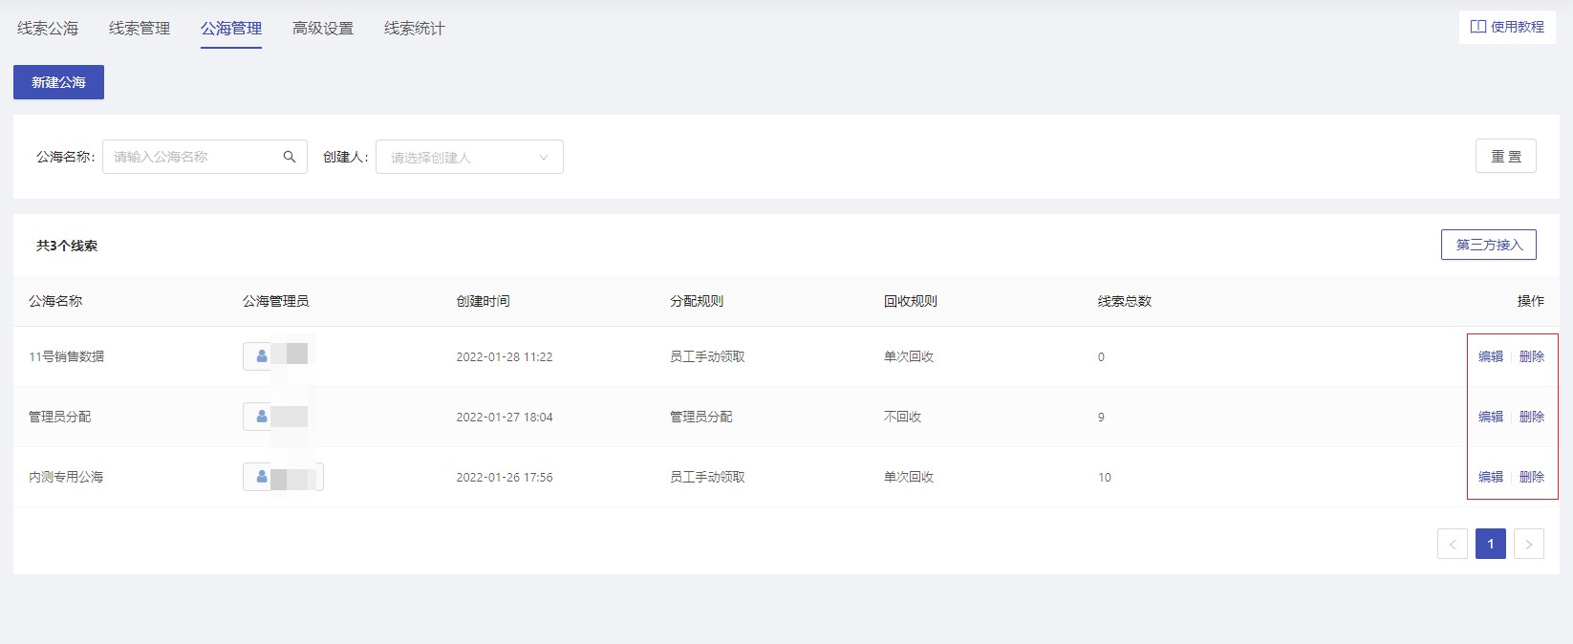Image resolution: width=1573 pixels, height=644 pixels.
Task: Click lead count 9
Action: click(x=1101, y=417)
